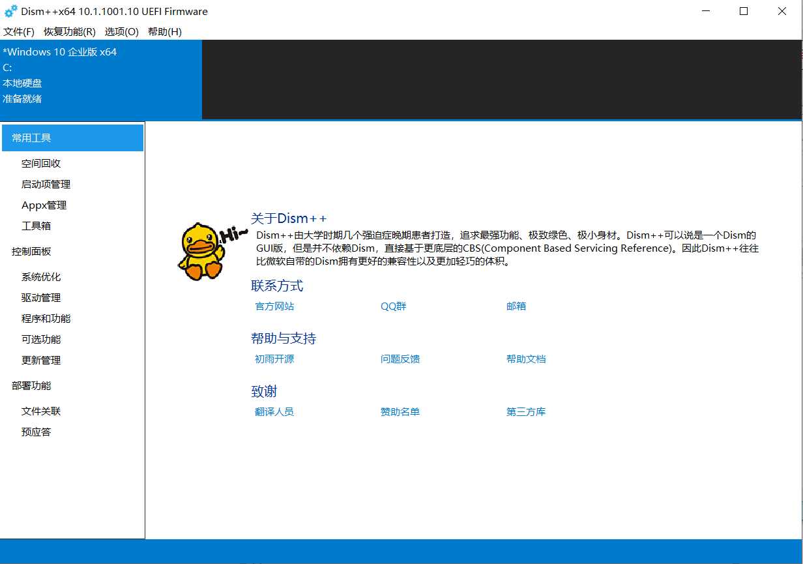The image size is (803, 564).
Task: Click the 联系方式 heading
Action: point(277,286)
